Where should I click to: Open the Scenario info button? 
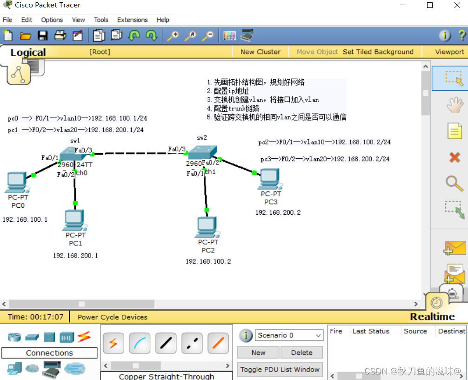(x=246, y=335)
